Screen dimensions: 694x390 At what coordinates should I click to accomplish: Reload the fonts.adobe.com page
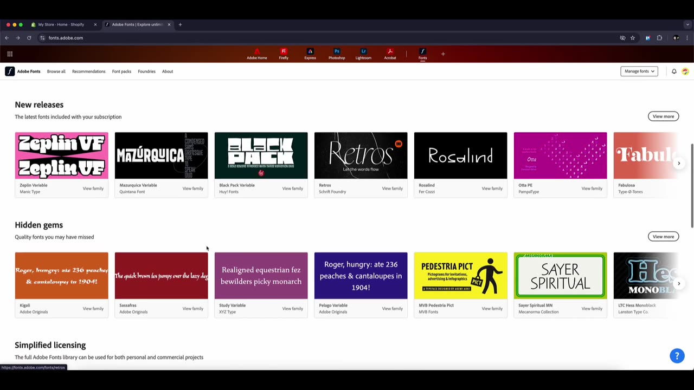click(x=29, y=38)
